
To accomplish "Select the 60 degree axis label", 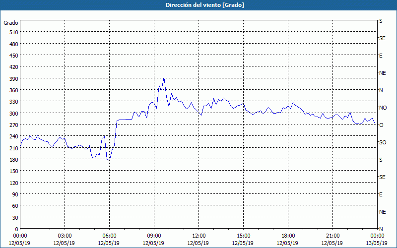I will click(15, 206).
